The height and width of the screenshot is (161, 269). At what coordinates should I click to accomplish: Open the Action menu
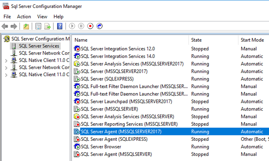pyautogui.click(x=24, y=17)
